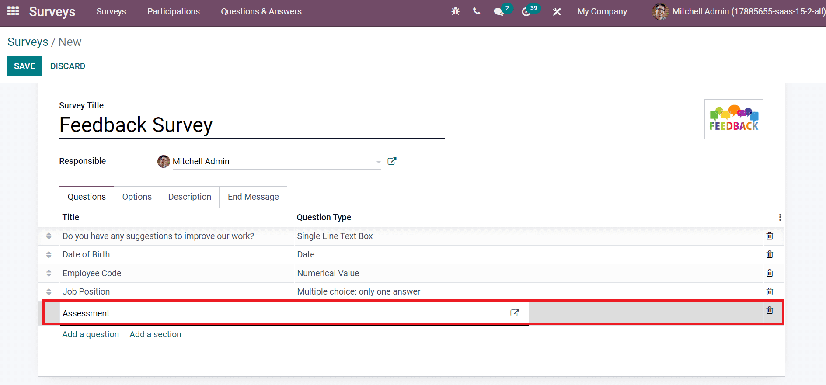Open the Employee Code question
Screen dimensions: 826x385
coord(92,273)
